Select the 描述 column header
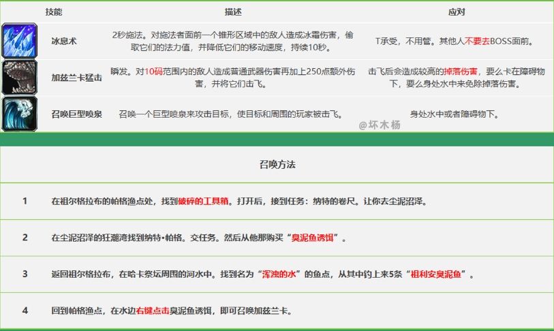The image size is (554, 331). click(233, 12)
